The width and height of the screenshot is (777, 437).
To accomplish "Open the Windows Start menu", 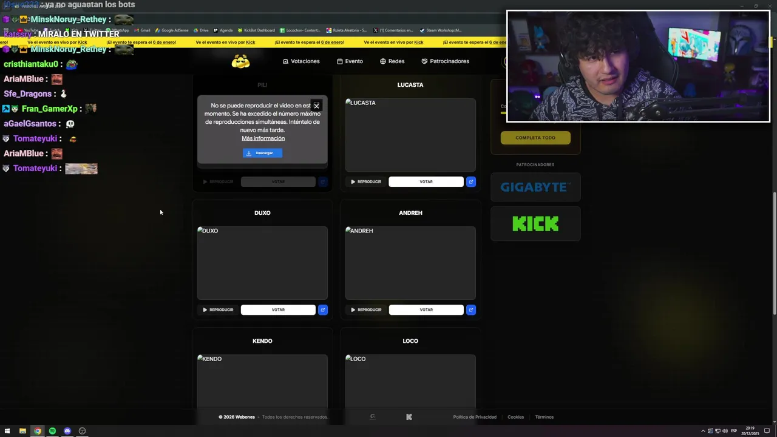I will (x=7, y=431).
